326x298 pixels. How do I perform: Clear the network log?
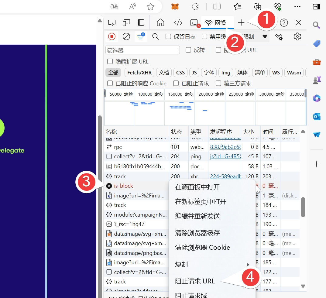[x=126, y=37]
